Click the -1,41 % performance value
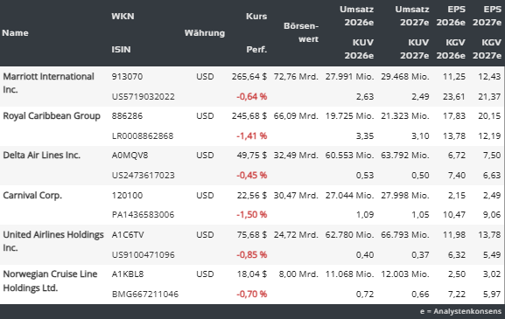The image size is (505, 319). tap(252, 136)
